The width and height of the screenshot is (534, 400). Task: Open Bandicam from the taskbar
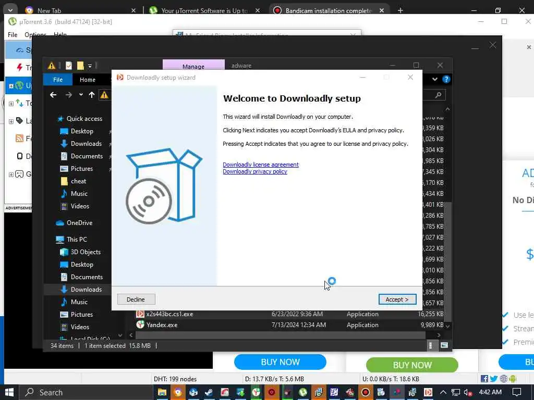click(x=366, y=393)
